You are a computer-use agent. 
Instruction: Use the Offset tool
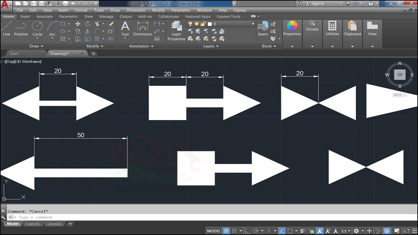point(111,39)
